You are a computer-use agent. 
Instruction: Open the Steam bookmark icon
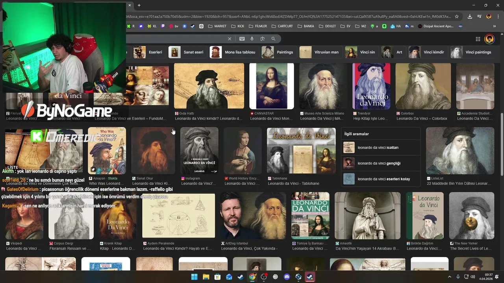tap(193, 26)
